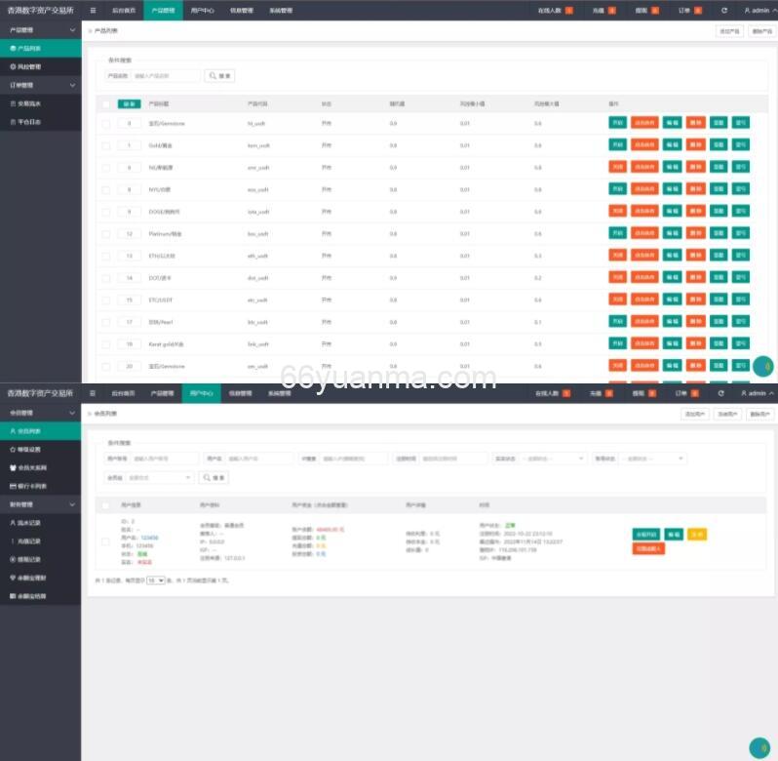The height and width of the screenshot is (761, 778).
Task: Click the 银行卡列表 card icon
Action: 12,486
